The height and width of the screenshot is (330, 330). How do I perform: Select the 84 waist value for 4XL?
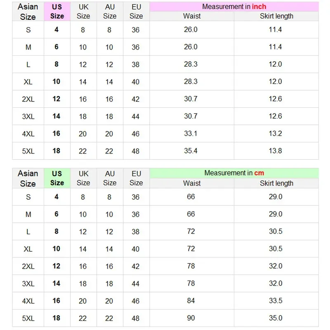(x=191, y=301)
